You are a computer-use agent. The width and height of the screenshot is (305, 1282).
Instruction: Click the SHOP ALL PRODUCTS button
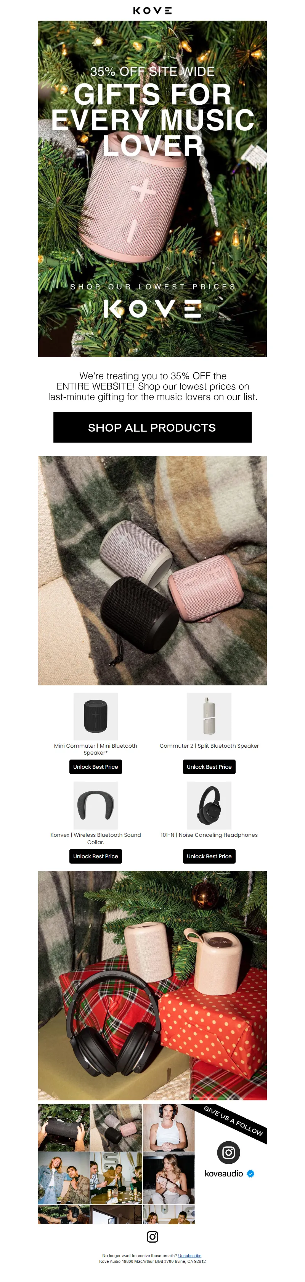click(x=152, y=427)
